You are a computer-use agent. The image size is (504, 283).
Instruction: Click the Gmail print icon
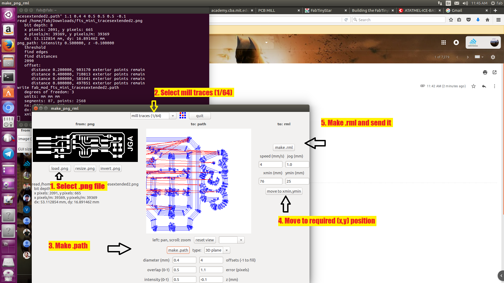pos(485,72)
